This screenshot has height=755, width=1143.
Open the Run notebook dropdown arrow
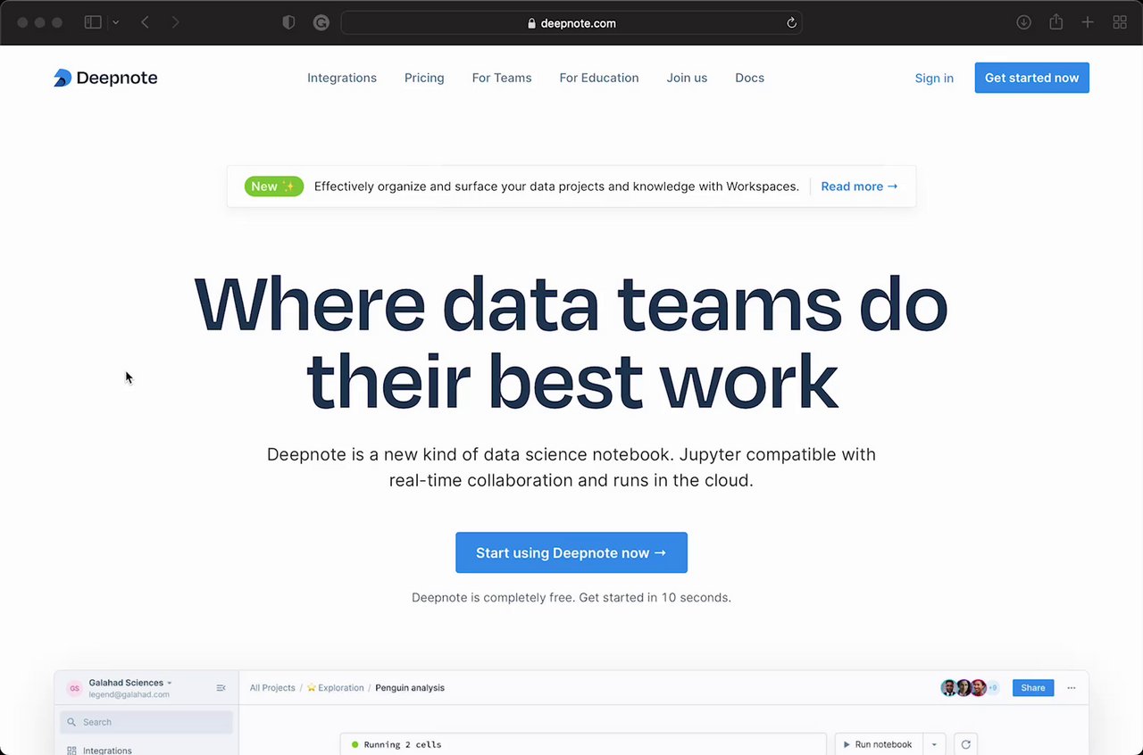[934, 744]
